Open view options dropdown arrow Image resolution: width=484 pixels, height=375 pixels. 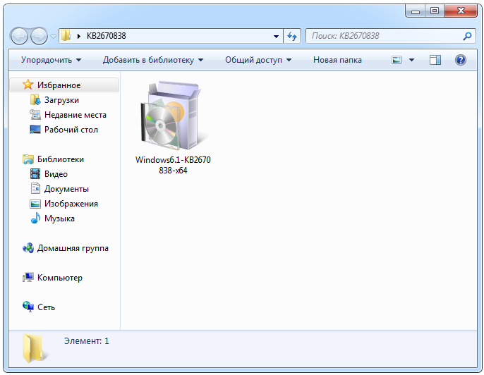click(411, 60)
